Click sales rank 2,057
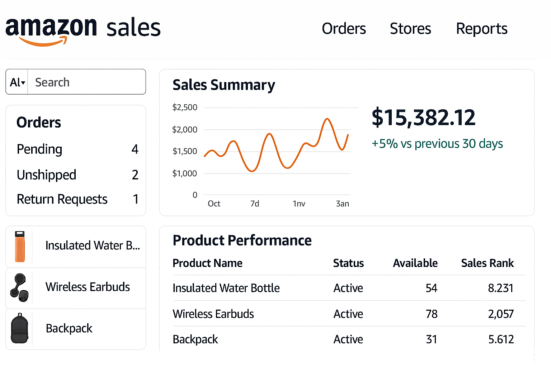Image resolution: width=551 pixels, height=367 pixels. tap(501, 314)
